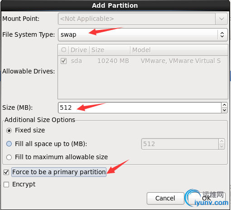The width and height of the screenshot is (231, 210).
Task: Click the File System Type up-down arrows
Action: (222, 34)
